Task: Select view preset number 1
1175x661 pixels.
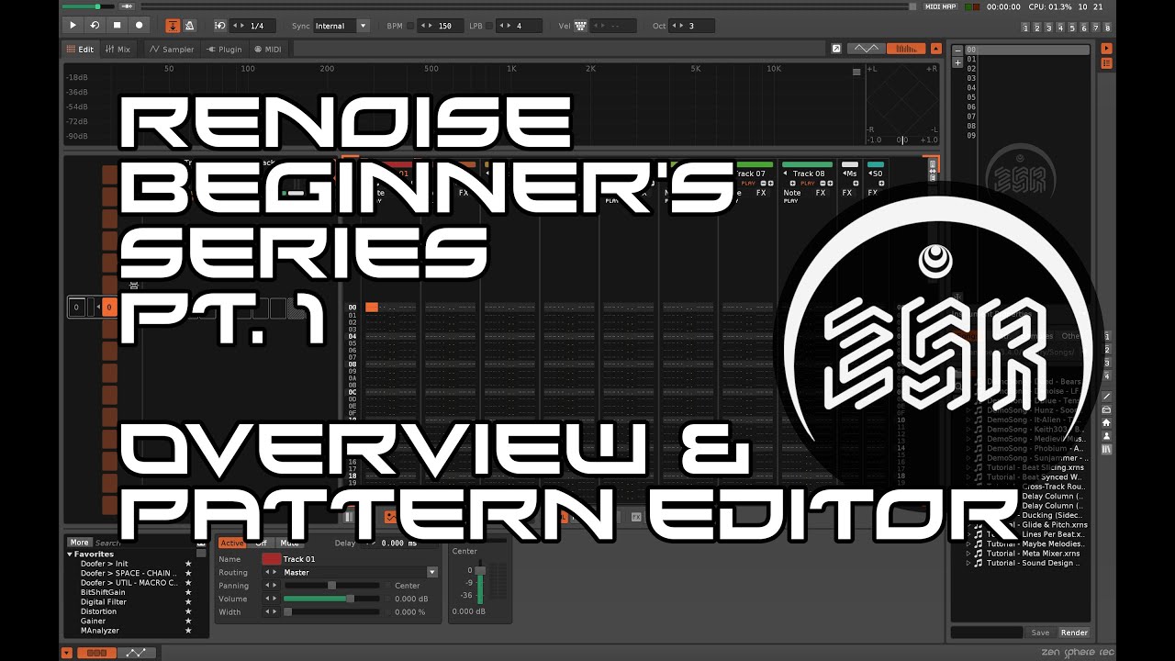Action: [x=1024, y=28]
